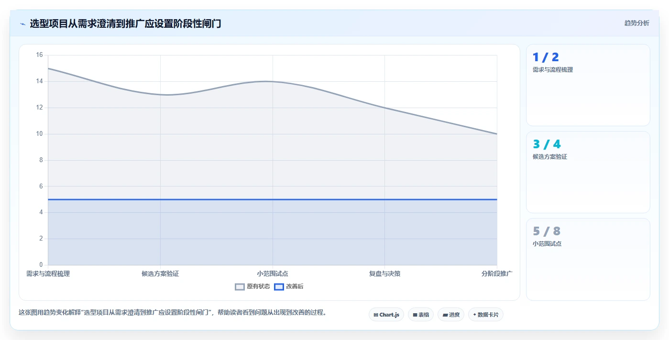This screenshot has width=669, height=340.
Task: Open the 1 / 2 需求与流程梳理 card
Action: pyautogui.click(x=588, y=85)
